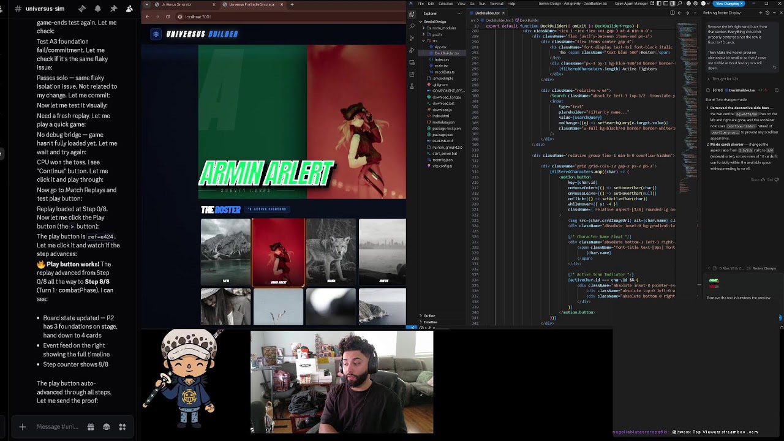Split the editor with split icon
This screenshot has height=441, width=784.
click(x=672, y=13)
